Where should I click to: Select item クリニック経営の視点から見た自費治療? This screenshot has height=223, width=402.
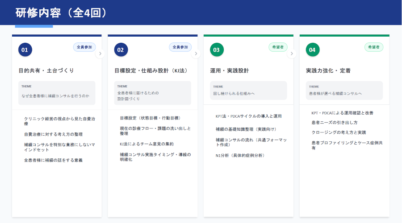(x=59, y=121)
